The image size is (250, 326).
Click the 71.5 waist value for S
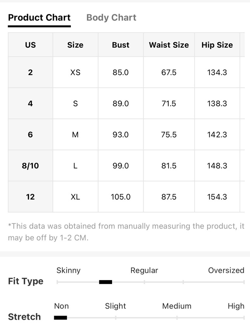pyautogui.click(x=169, y=103)
